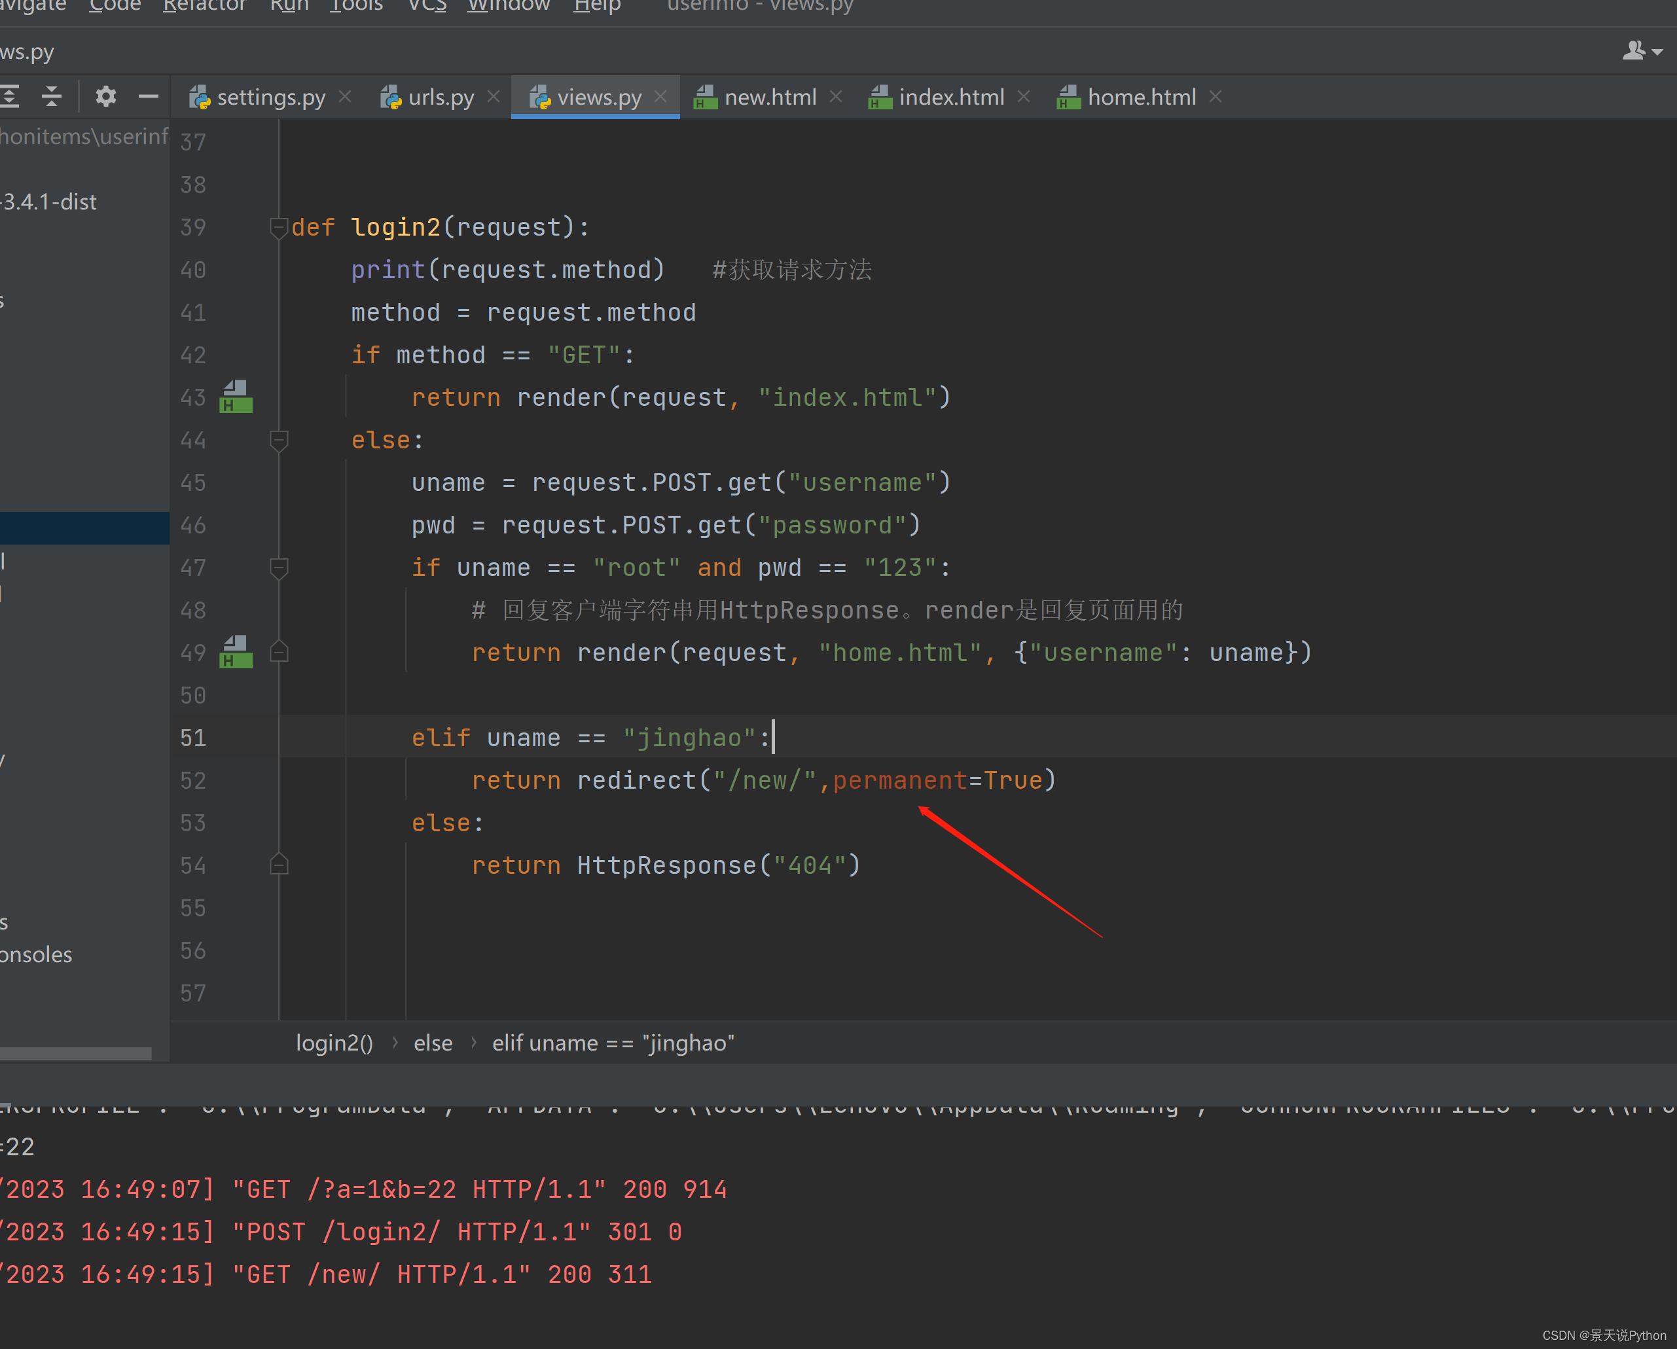This screenshot has height=1349, width=1677.
Task: Switch to the new.html tab
Action: point(770,98)
